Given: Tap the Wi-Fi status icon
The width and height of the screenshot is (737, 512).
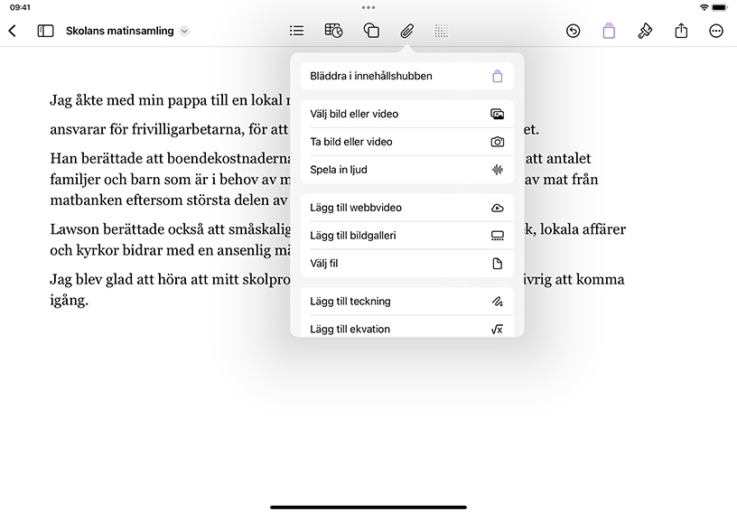Looking at the screenshot, I should [704, 7].
